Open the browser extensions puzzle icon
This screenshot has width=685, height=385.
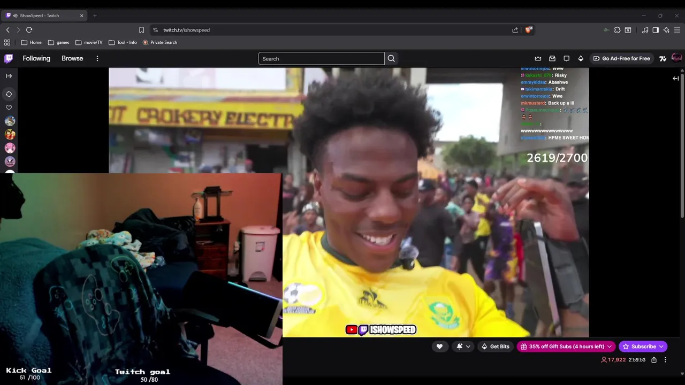[617, 30]
